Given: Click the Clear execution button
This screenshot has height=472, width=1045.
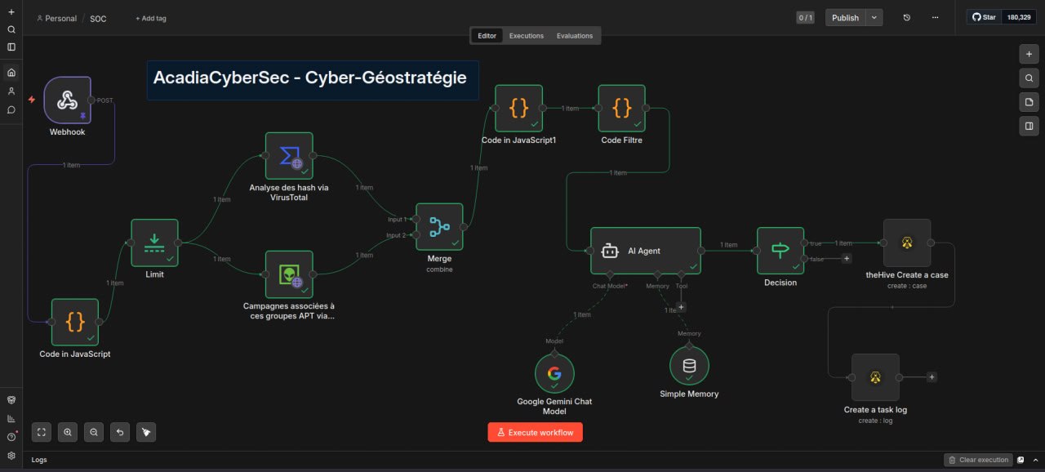Looking at the screenshot, I should point(978,460).
